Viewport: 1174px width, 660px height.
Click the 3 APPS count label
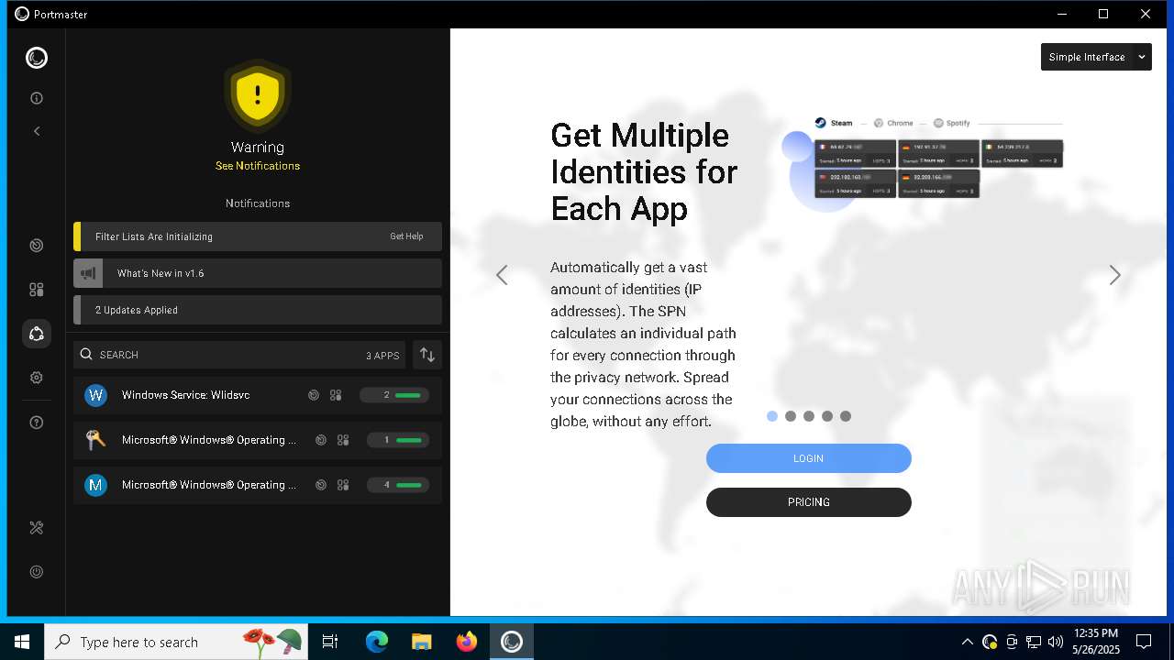382,356
